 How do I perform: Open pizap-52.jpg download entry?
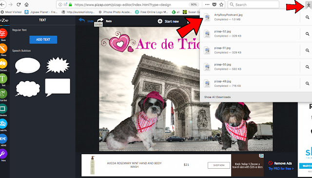click(x=250, y=34)
